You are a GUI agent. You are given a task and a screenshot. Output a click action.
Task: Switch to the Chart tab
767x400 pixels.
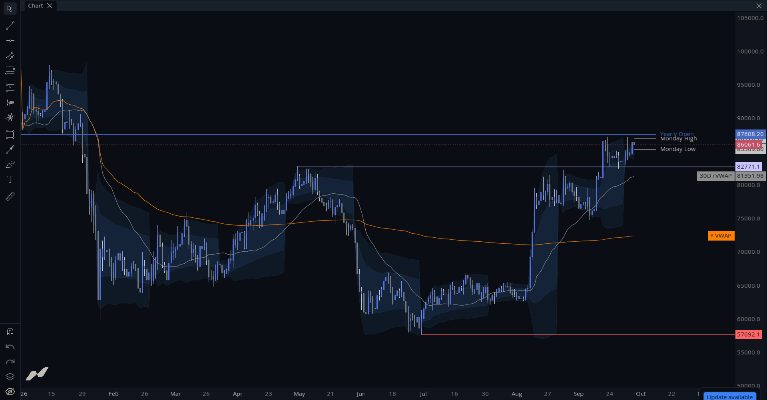(x=35, y=6)
